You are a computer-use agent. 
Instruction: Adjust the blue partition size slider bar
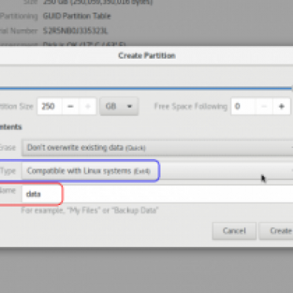pyautogui.click(x=146, y=88)
